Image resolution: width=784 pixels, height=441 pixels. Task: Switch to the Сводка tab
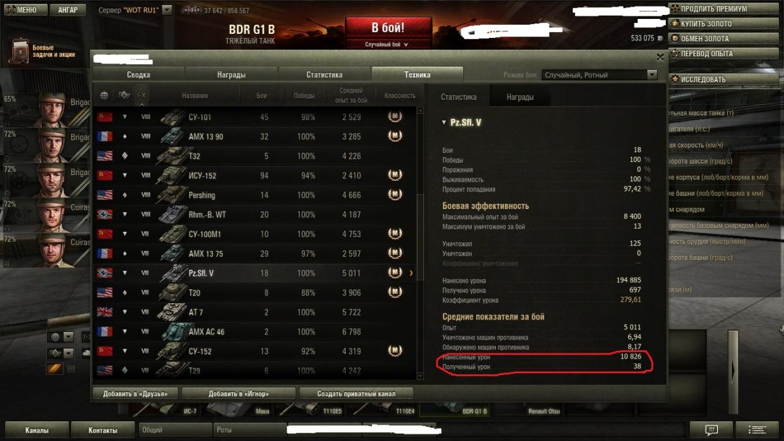click(139, 74)
